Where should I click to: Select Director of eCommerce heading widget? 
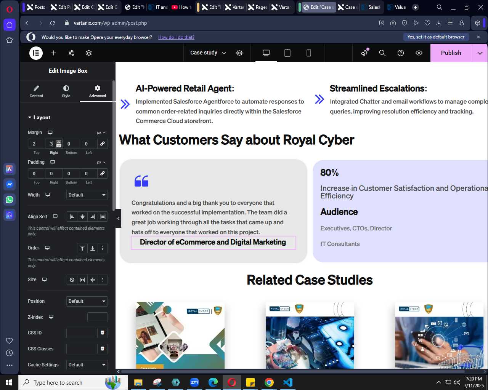(213, 242)
